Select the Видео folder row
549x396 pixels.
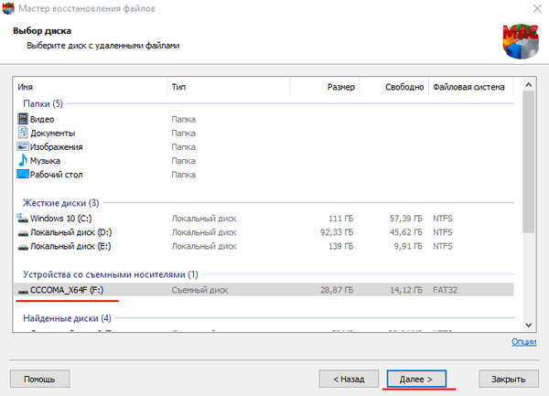pyautogui.click(x=264, y=119)
